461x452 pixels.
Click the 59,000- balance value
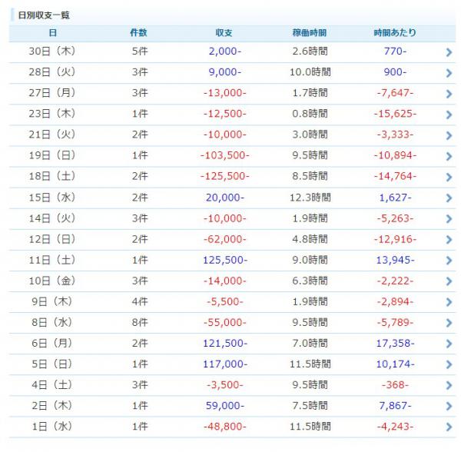225,406
